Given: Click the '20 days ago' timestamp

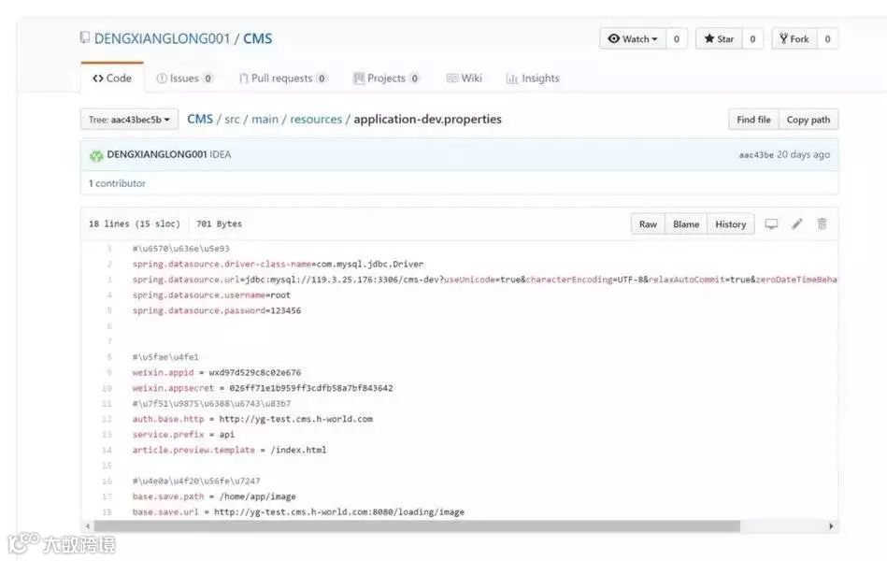Looking at the screenshot, I should [x=803, y=154].
